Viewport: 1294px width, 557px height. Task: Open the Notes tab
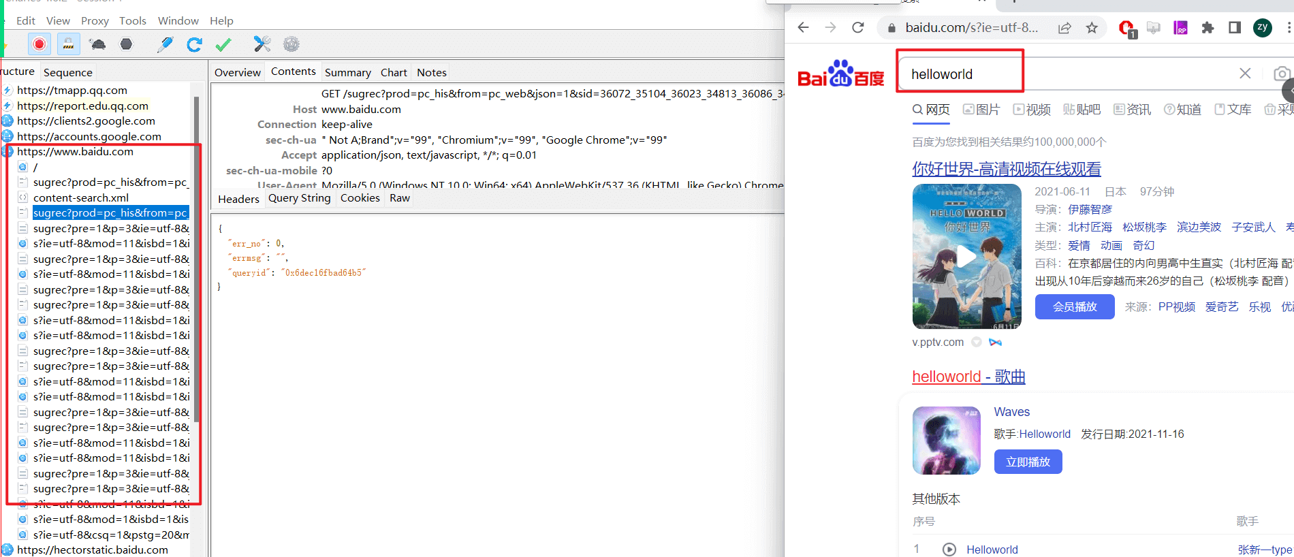[432, 72]
